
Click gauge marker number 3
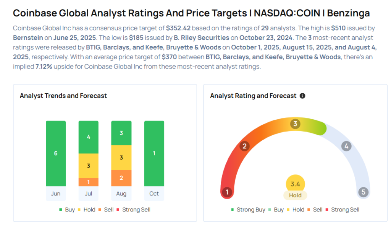295,124
